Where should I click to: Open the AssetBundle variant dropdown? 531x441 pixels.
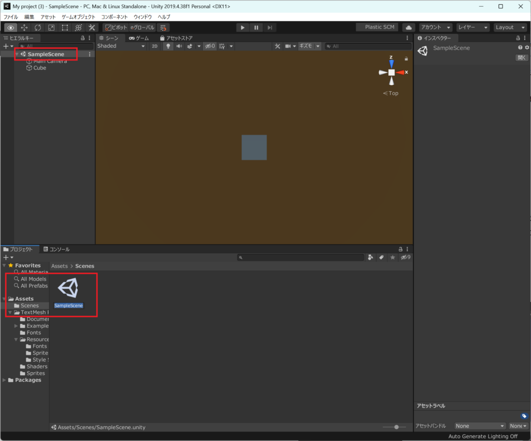(518, 426)
